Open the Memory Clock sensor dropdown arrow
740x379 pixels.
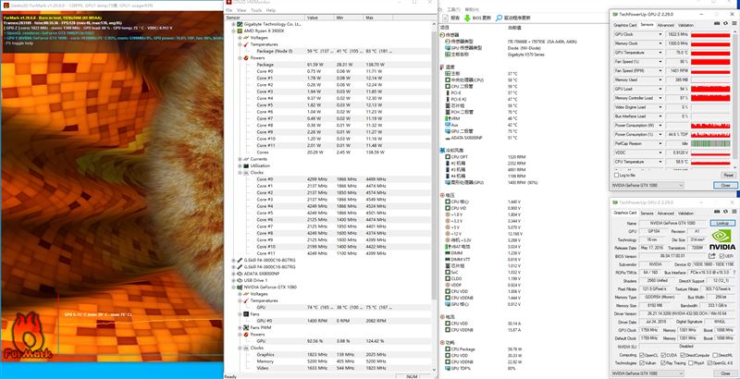pos(660,43)
